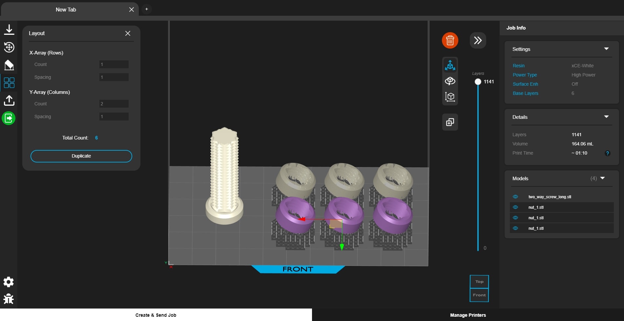Switch to Manage Printers tab
624x321 pixels.
(x=468, y=315)
